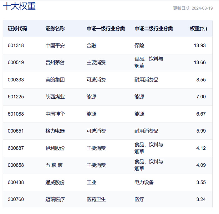This screenshot has height=214, width=219.
Task: Click 中证二级 能源 in the 陕西煤业 row
Action: pos(139,97)
